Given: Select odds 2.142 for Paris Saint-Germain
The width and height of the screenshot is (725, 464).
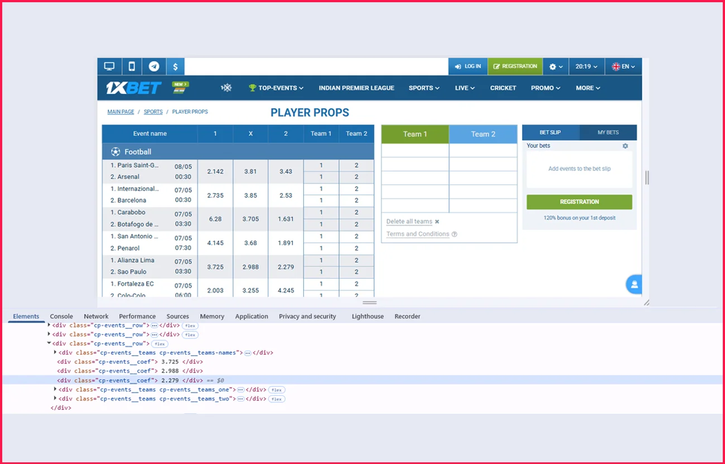Looking at the screenshot, I should click(215, 171).
